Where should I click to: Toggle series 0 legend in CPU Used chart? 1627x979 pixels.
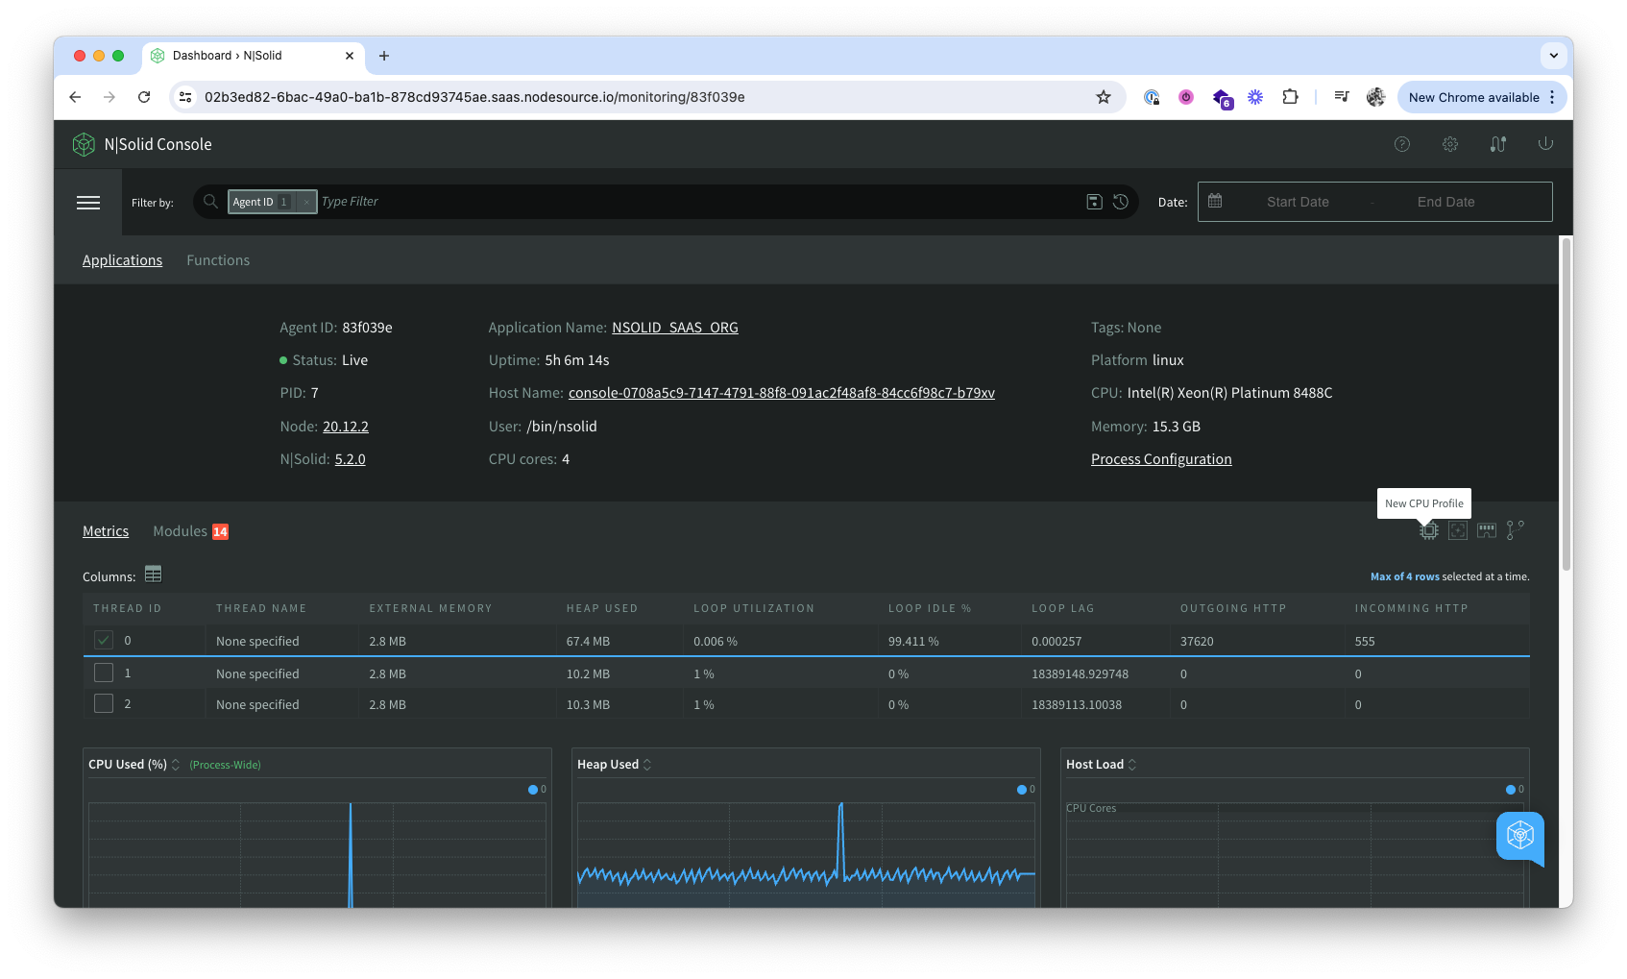pos(537,790)
